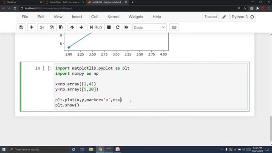Open Task View on taskbar
The height and width of the screenshot is (153, 272).
pyautogui.click(x=82, y=149)
